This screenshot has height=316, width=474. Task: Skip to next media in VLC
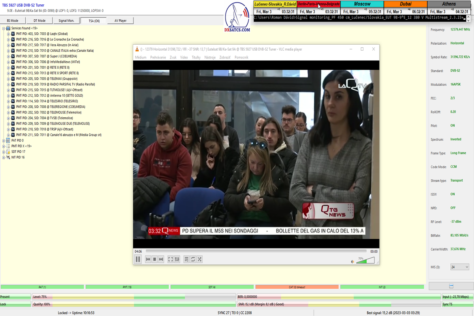[161, 259]
